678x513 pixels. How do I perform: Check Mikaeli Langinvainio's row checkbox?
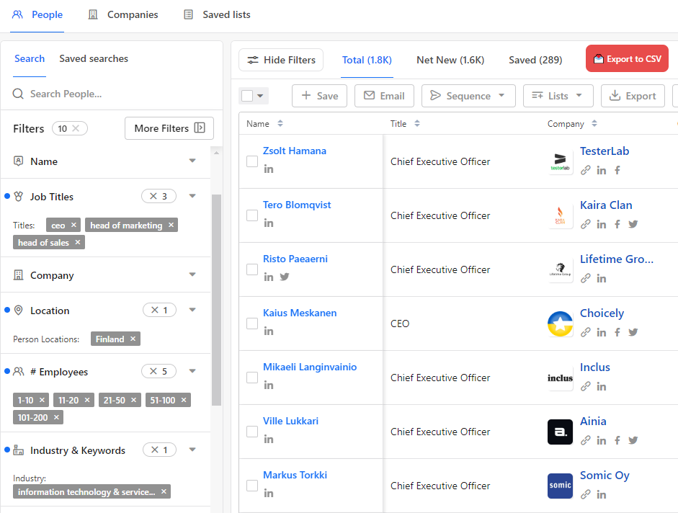point(252,378)
